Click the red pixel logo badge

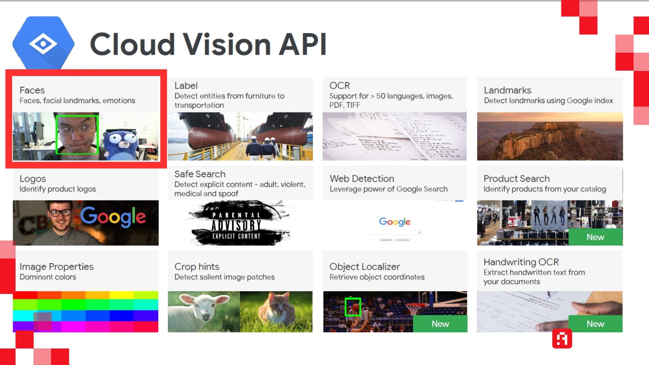[x=562, y=339]
